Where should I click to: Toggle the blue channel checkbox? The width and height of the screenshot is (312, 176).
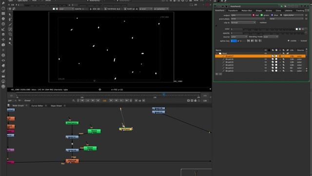(x=272, y=15)
